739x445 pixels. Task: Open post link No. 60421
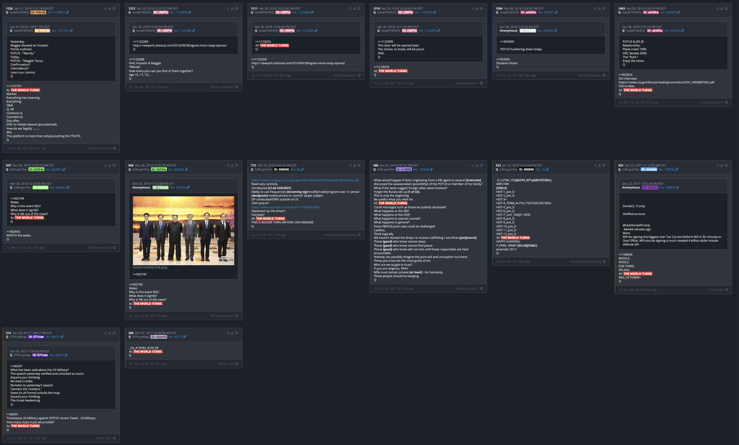click(53, 337)
